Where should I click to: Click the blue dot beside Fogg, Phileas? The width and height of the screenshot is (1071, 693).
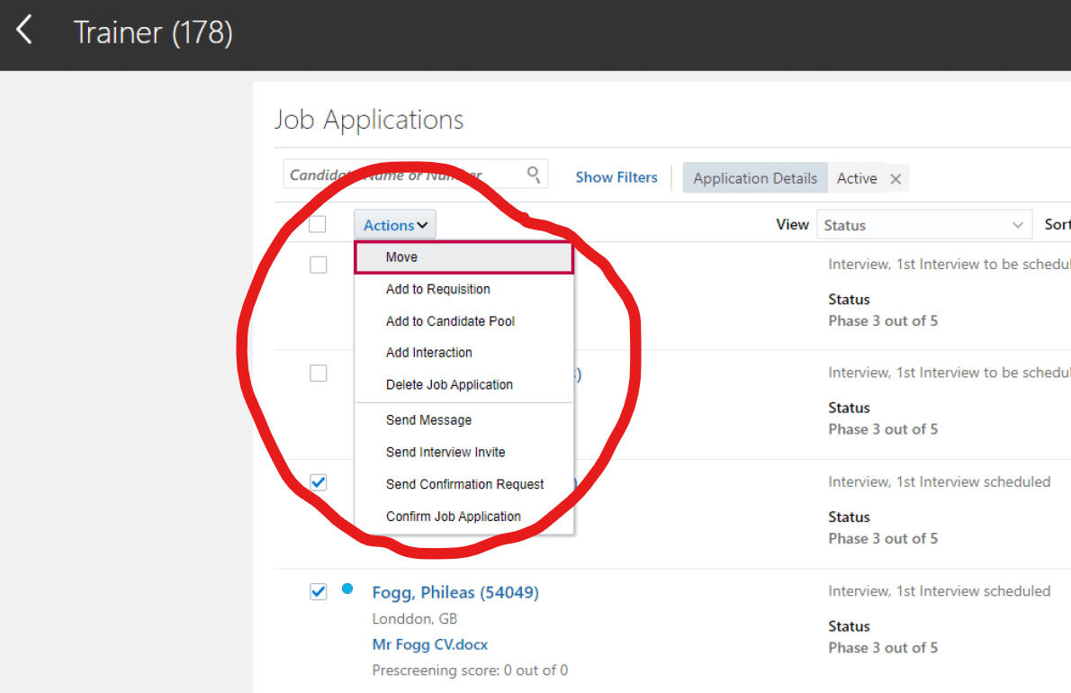click(347, 589)
